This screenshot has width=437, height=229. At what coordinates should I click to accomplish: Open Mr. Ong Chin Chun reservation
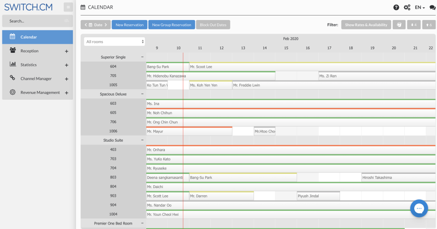point(291,122)
